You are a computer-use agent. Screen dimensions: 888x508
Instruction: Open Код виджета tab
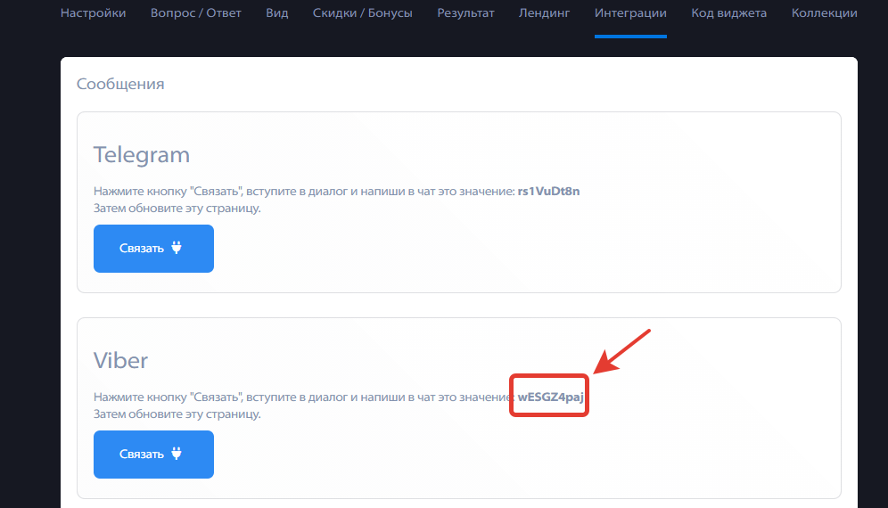point(729,13)
